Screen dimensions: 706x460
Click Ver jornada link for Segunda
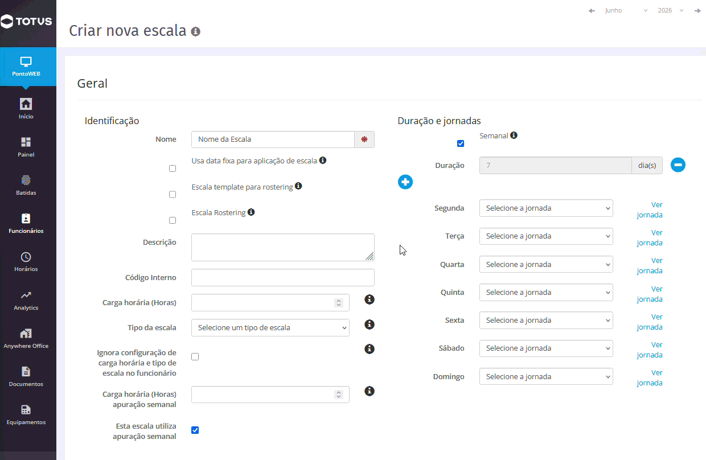pos(650,210)
